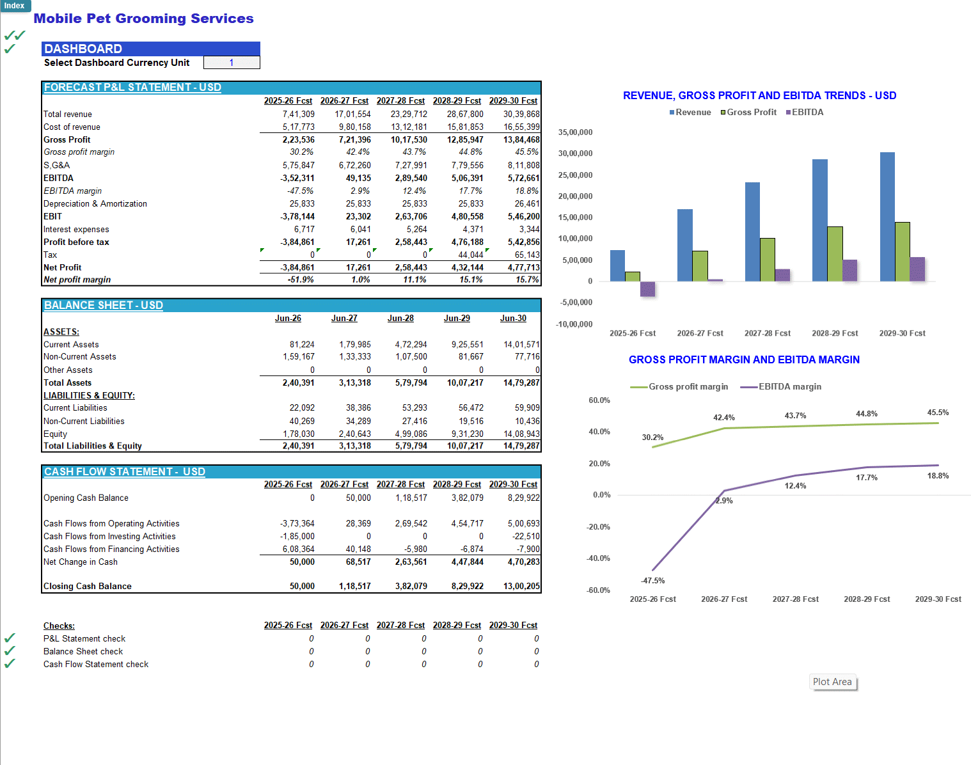Click the check mark next to Cash Flow Statement check
Viewport: 971px width, 765px height.
click(10, 664)
